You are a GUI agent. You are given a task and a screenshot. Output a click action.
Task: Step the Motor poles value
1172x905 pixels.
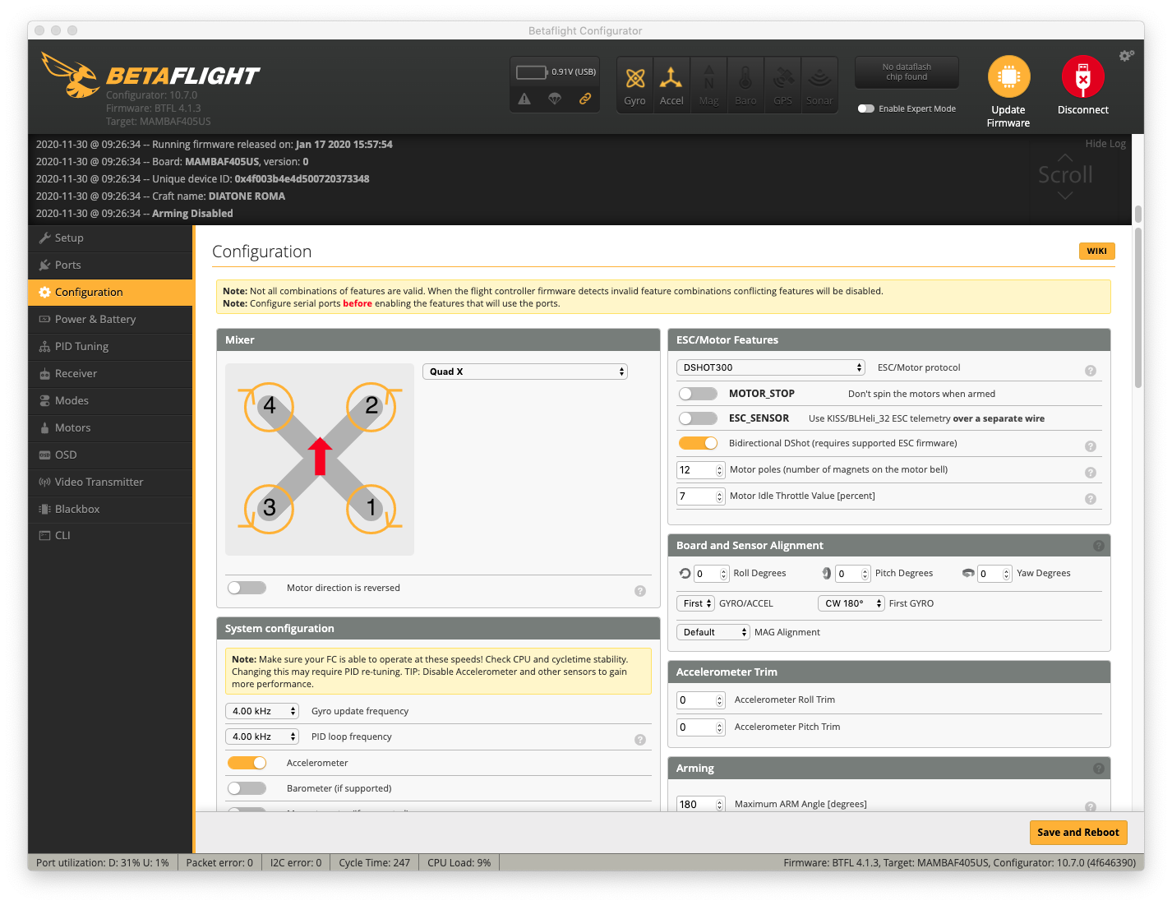[x=720, y=470]
